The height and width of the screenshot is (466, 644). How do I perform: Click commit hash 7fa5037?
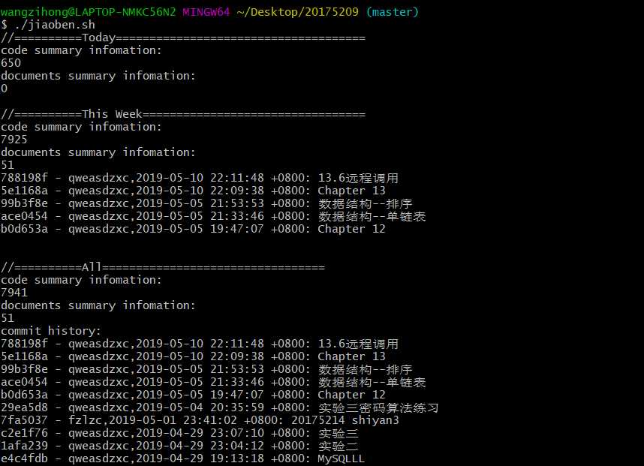tap(24, 420)
